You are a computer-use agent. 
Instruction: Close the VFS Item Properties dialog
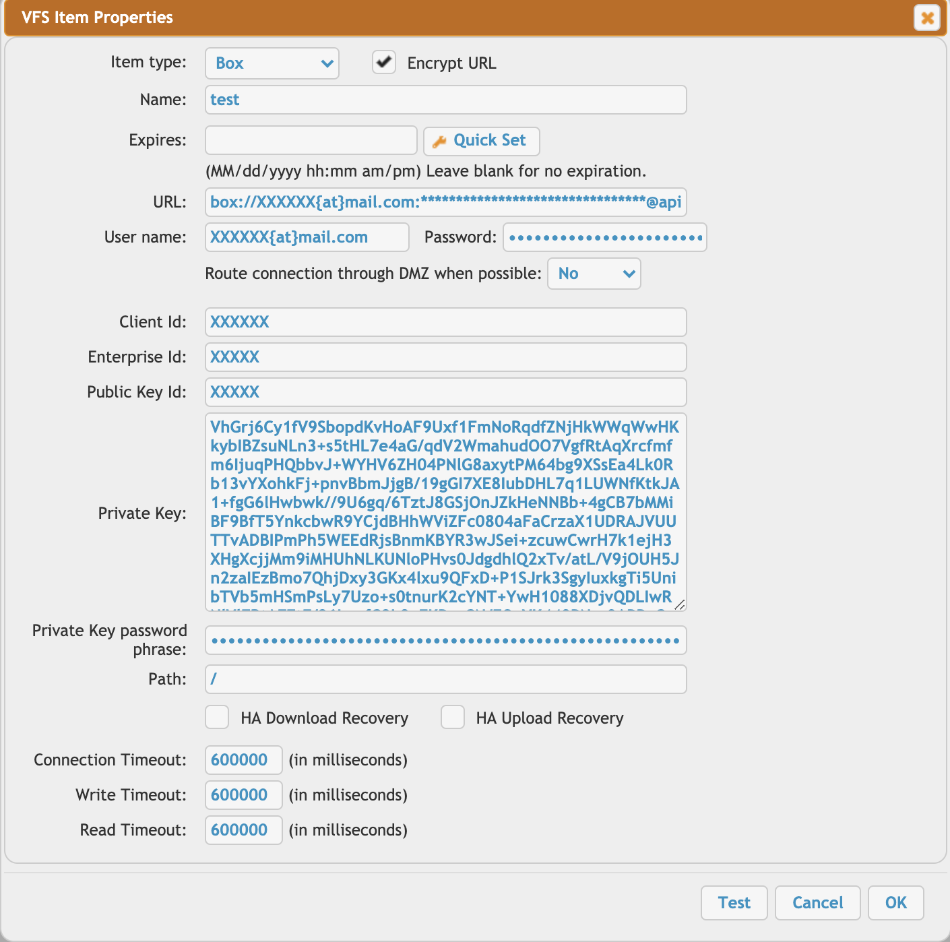[927, 18]
